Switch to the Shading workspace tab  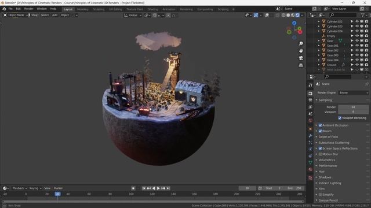pyautogui.click(x=153, y=9)
